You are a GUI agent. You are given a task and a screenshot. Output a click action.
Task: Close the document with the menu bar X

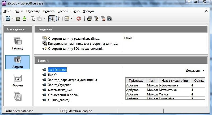206,11
